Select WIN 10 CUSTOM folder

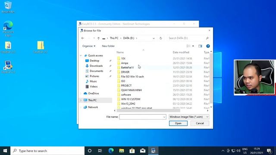tap(131, 99)
